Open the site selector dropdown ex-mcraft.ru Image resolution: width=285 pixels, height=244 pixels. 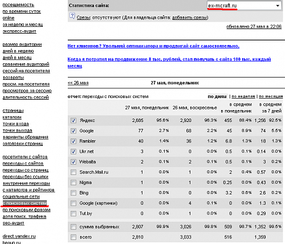[x=244, y=6]
